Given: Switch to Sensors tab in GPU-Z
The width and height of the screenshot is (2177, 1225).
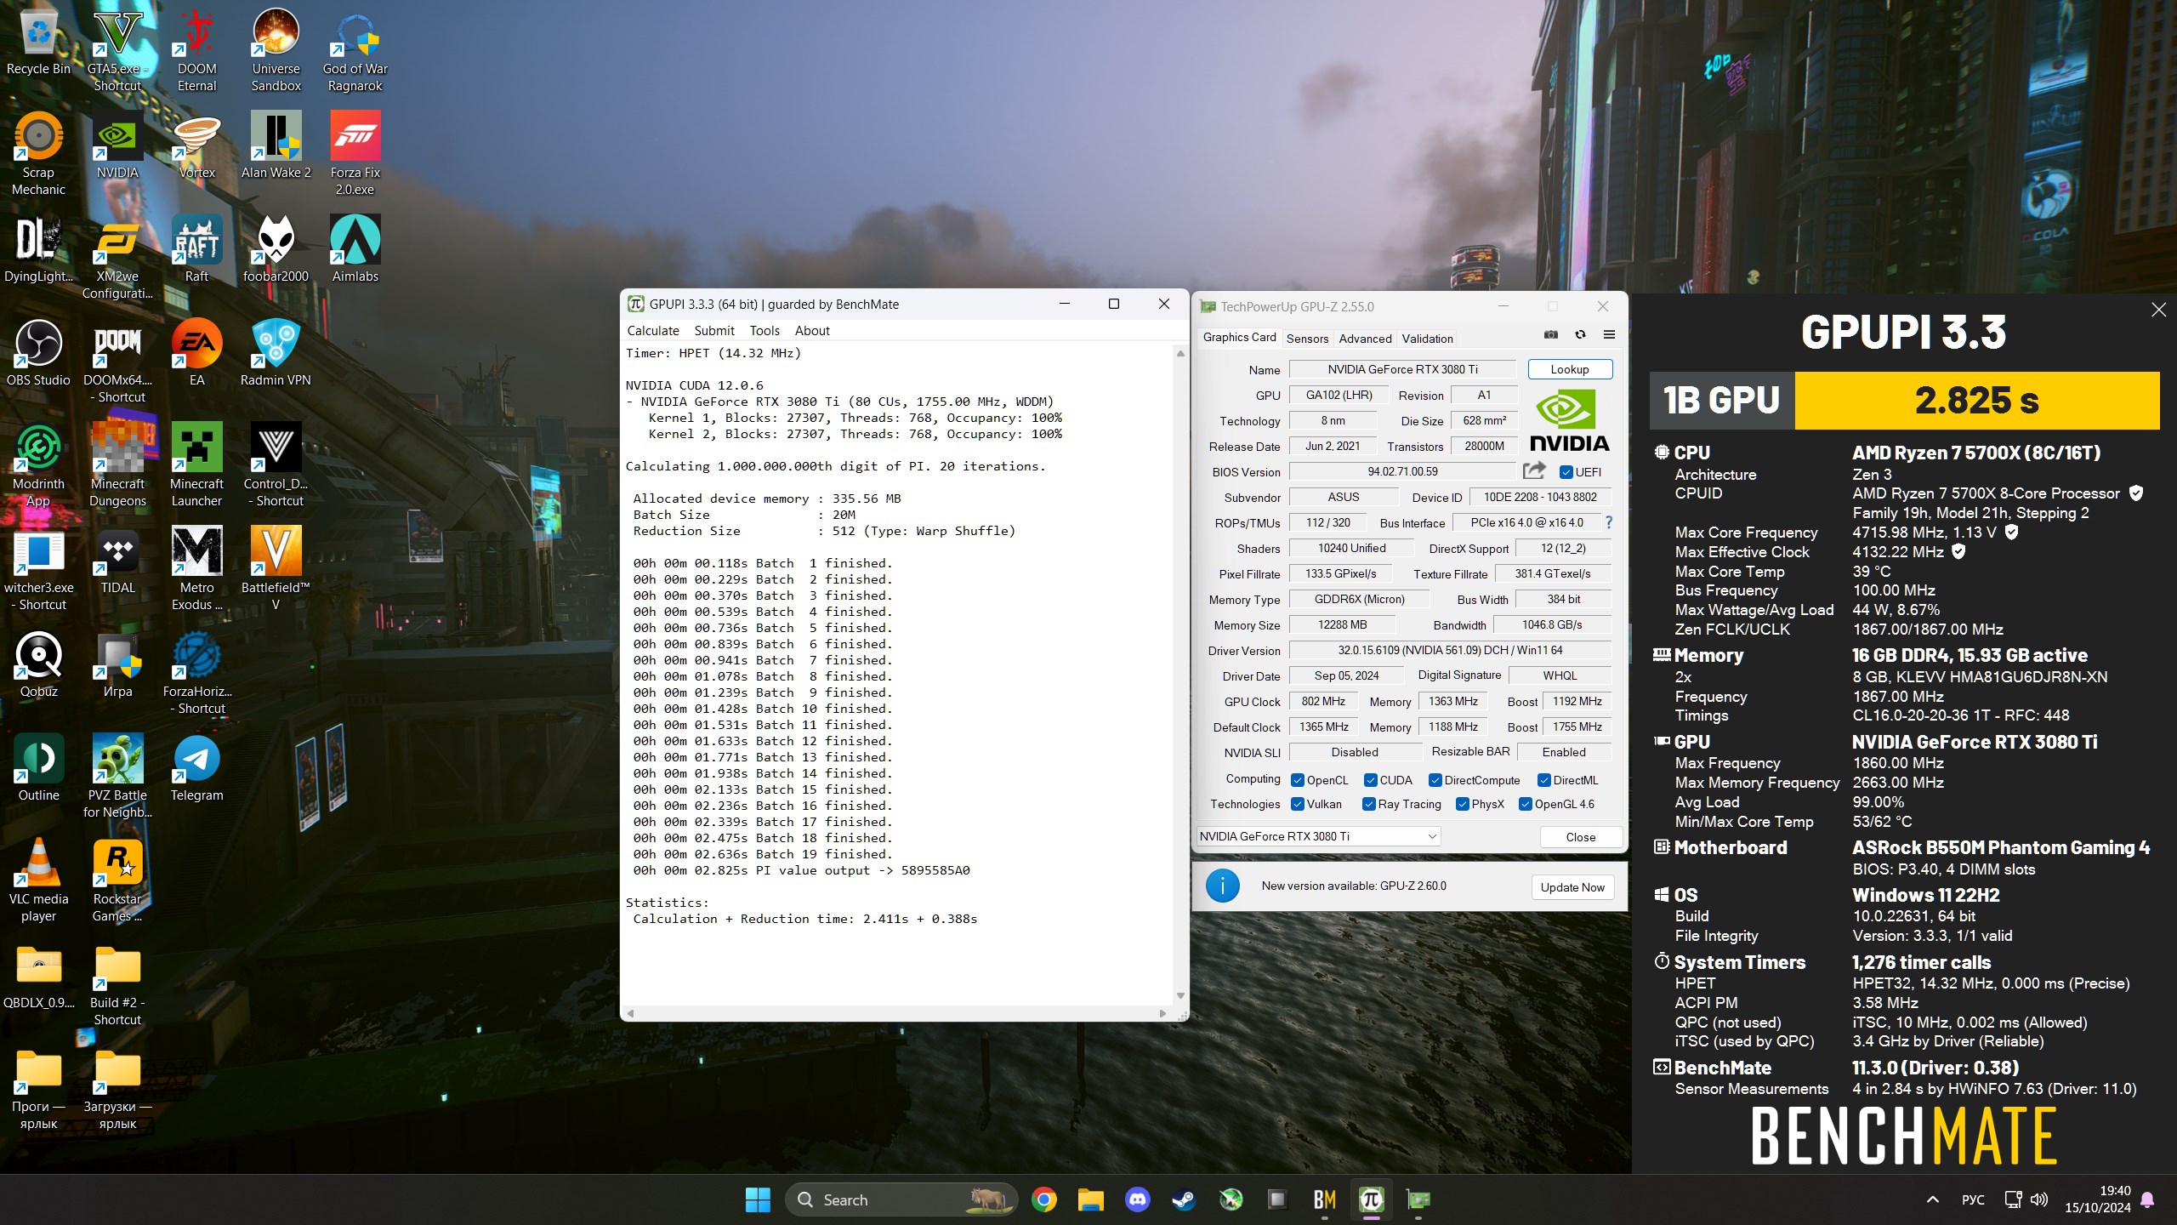Looking at the screenshot, I should tap(1307, 339).
